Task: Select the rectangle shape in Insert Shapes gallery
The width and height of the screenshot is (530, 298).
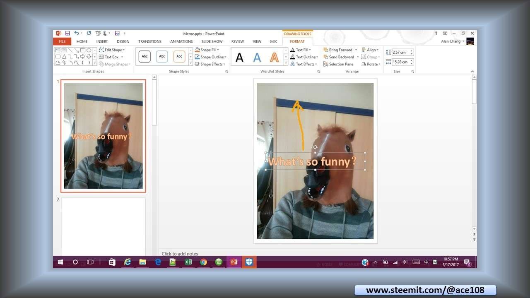Action: [x=82, y=50]
